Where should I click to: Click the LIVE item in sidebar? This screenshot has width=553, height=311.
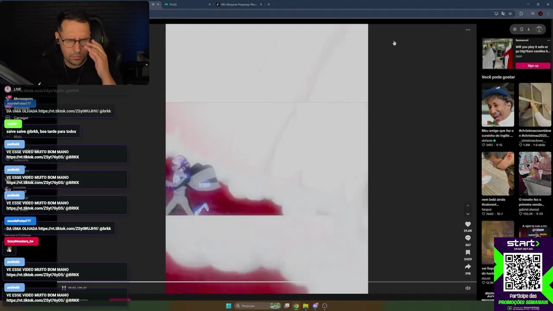tap(13, 89)
